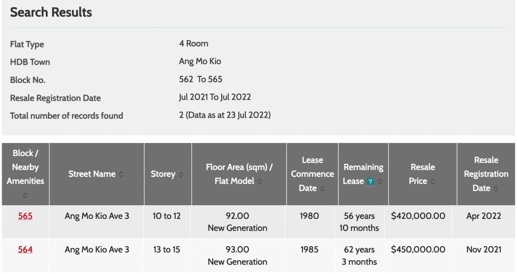The height and width of the screenshot is (274, 517).
Task: Sort by Block / Nearby Amenities column arrows
Action: [25, 195]
